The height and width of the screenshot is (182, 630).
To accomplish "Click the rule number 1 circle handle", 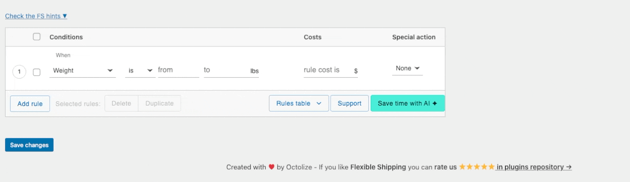I will [x=19, y=72].
